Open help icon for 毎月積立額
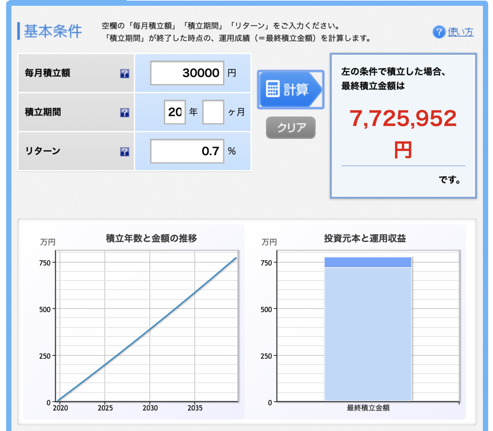493x431 pixels. click(x=124, y=74)
